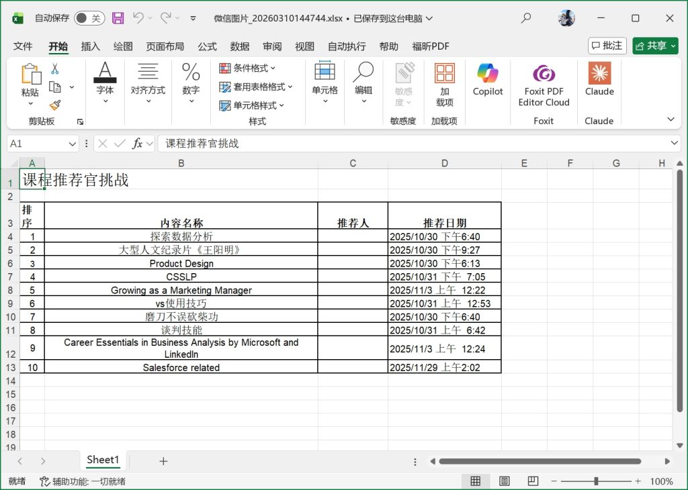This screenshot has width=688, height=490.
Task: Insert function via the fx icon
Action: 137,144
